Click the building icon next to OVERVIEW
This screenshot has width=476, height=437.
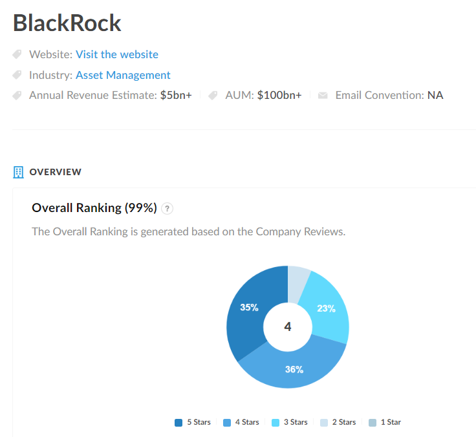(x=19, y=172)
